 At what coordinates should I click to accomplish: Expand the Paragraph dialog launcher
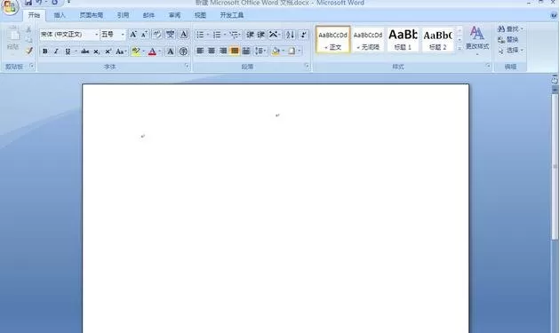tap(307, 66)
